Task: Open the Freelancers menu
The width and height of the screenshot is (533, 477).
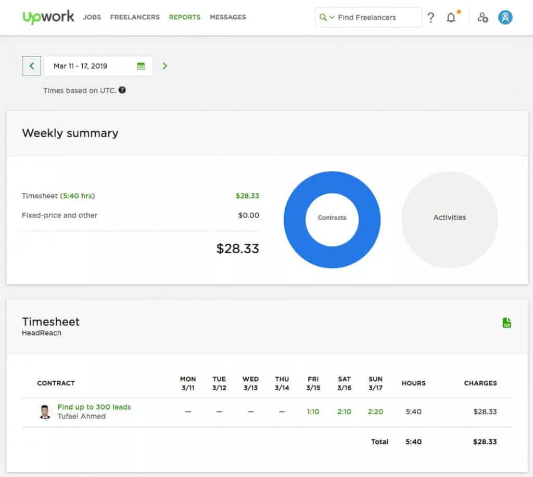Action: (135, 17)
